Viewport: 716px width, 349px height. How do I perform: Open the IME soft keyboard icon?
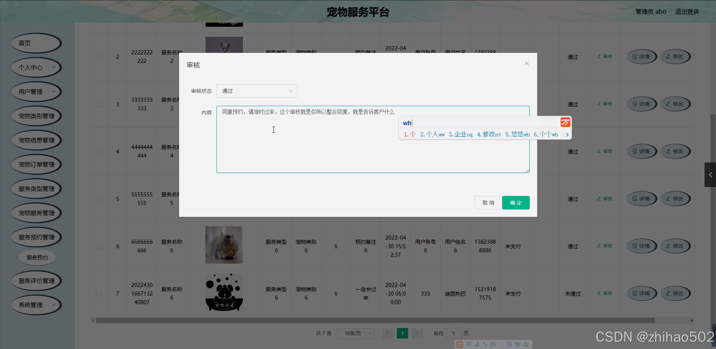(x=493, y=344)
